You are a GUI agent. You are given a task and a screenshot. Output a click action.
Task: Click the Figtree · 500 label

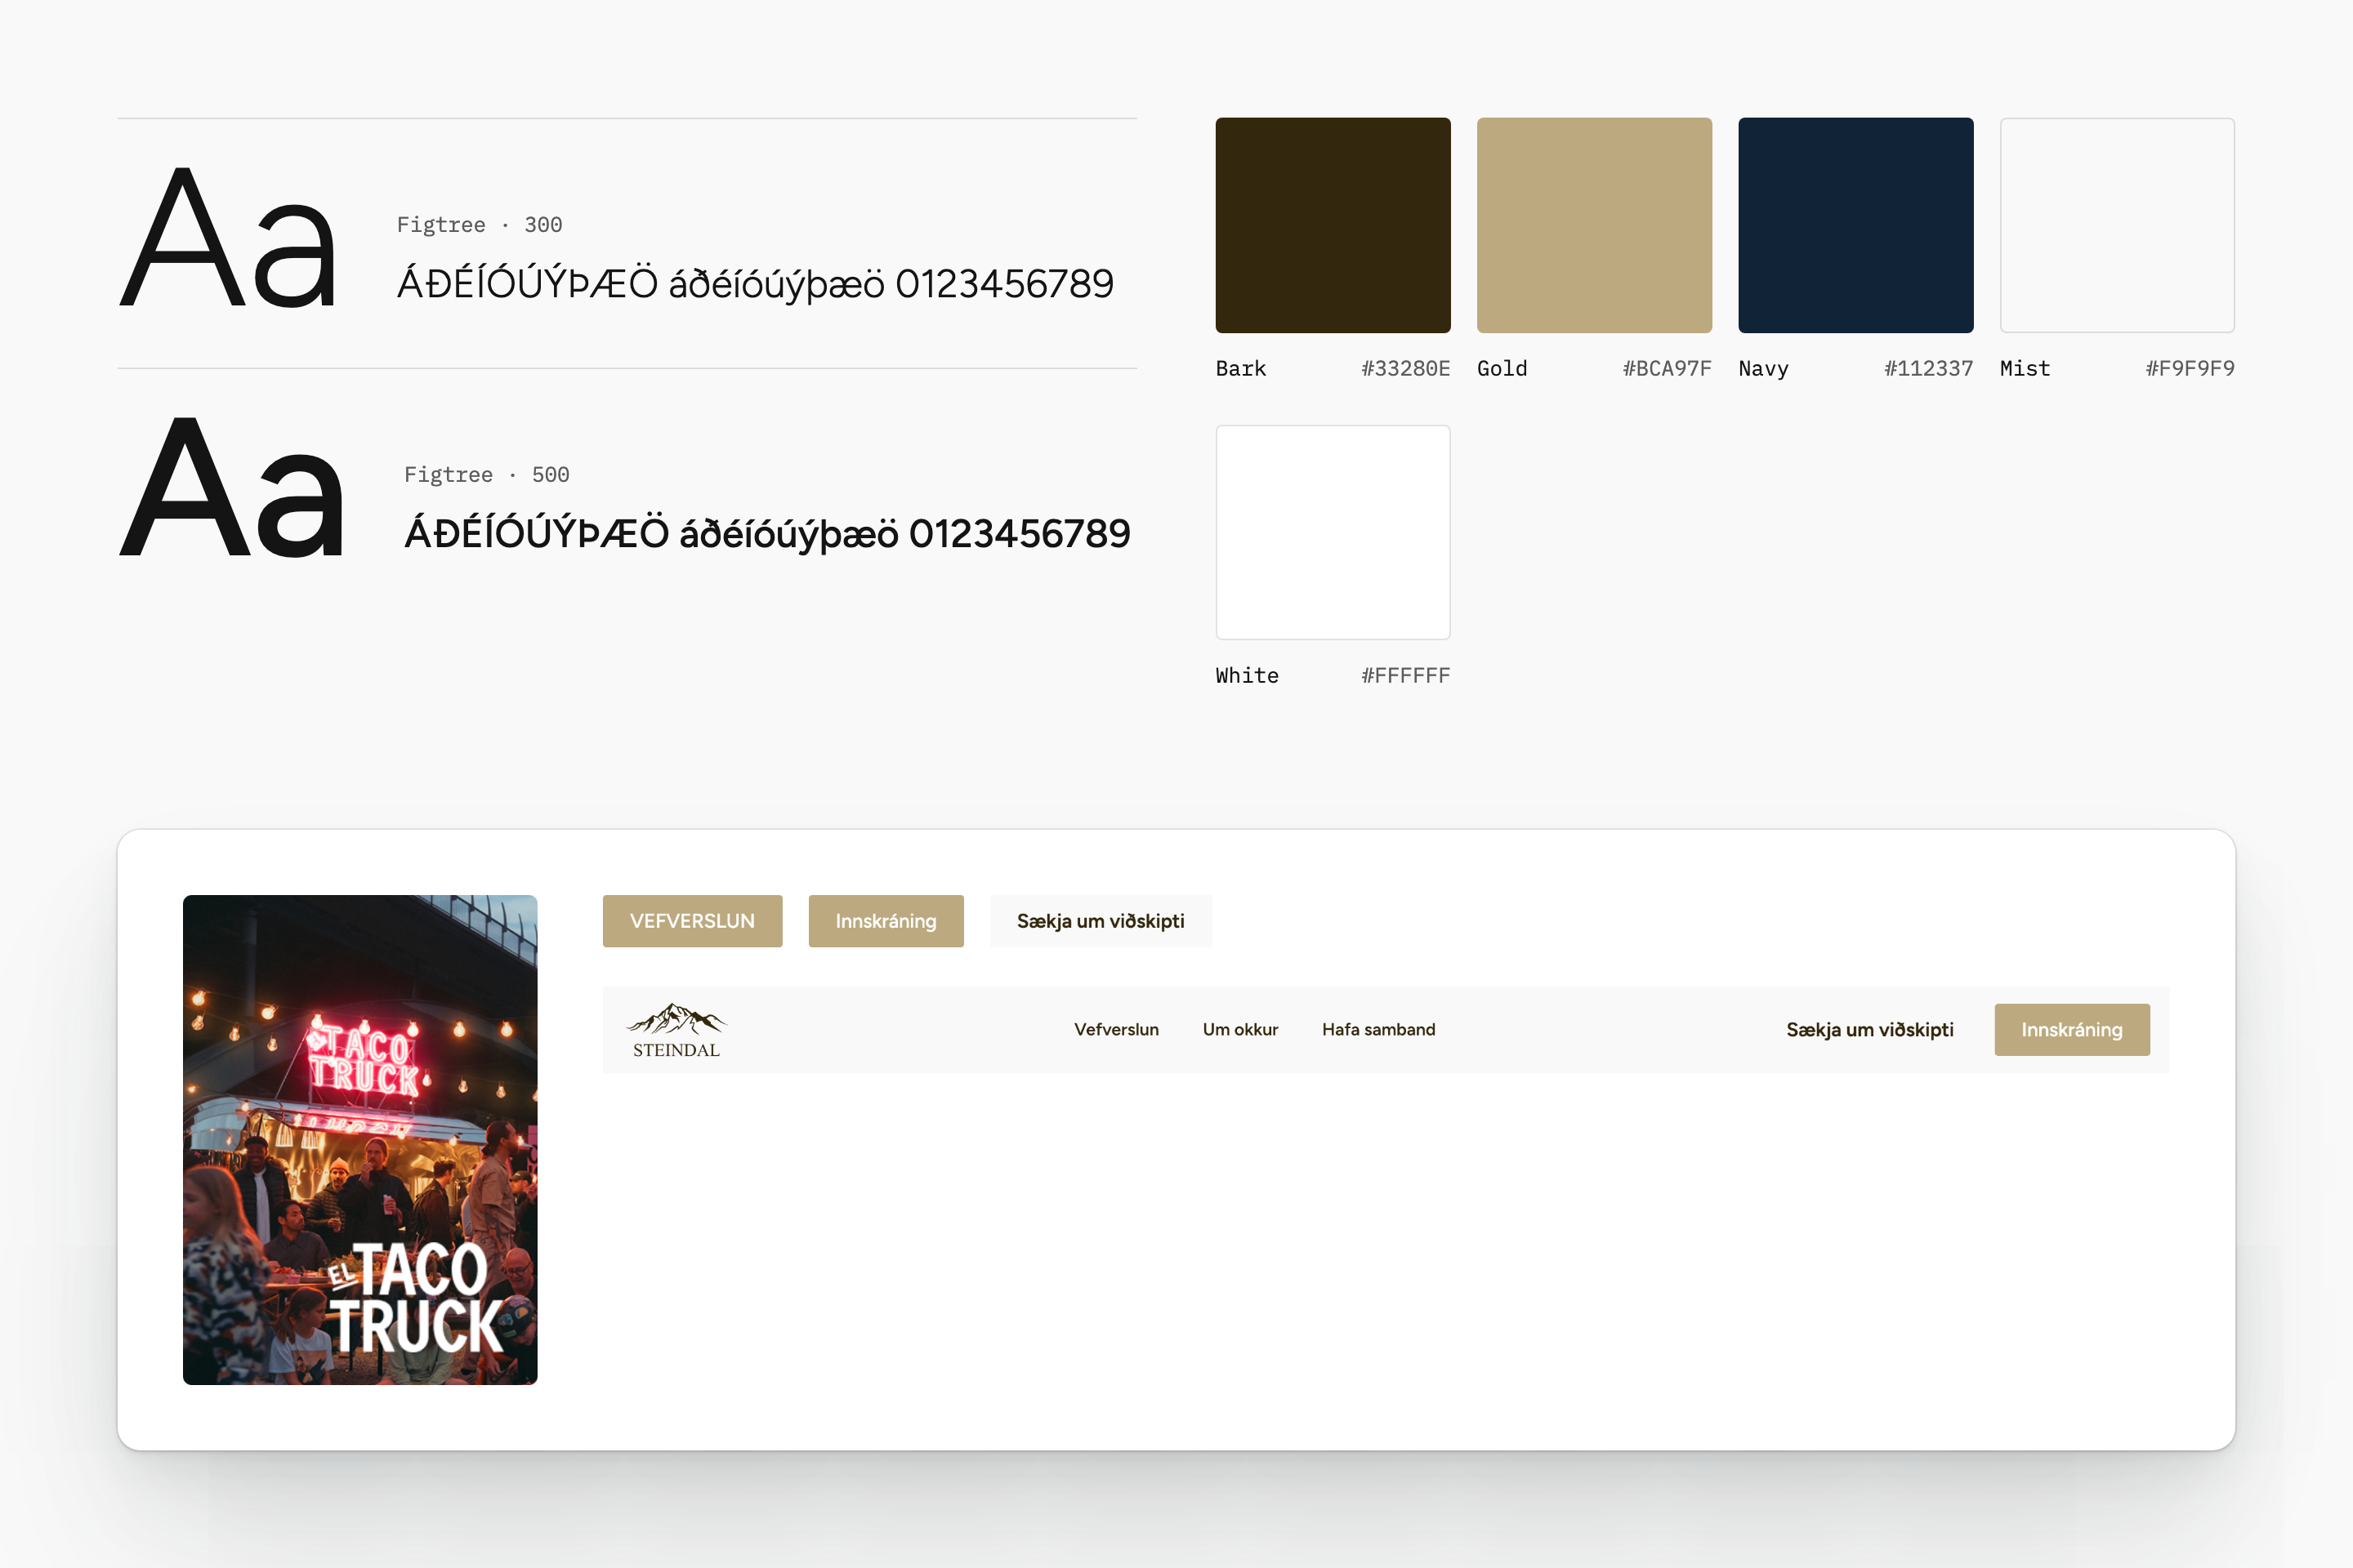(486, 475)
